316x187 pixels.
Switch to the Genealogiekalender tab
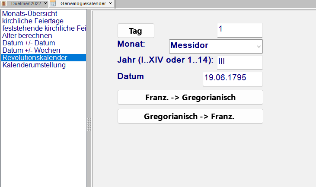pyautogui.click(x=82, y=4)
